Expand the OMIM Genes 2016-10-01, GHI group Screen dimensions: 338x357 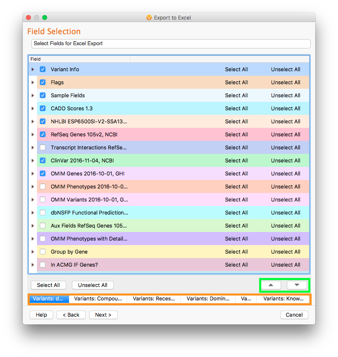33,173
